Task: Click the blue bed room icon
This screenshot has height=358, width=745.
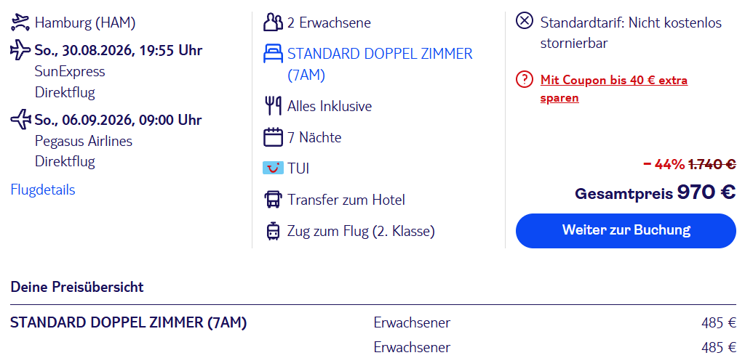Action: point(273,54)
